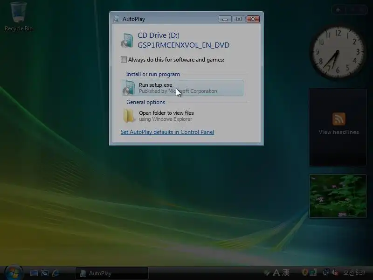Click Switch between windows quick launch icon
373x280 pixels.
tap(44, 273)
